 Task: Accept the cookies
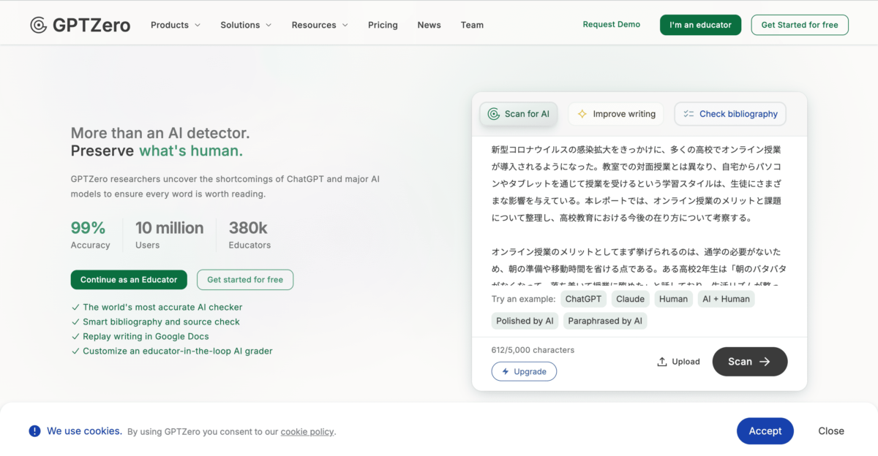pyautogui.click(x=765, y=431)
